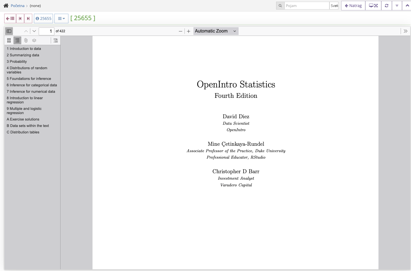Click the name Mine Çetinkaya-Rundel
Screen dimensions: 411x271
tap(236, 144)
